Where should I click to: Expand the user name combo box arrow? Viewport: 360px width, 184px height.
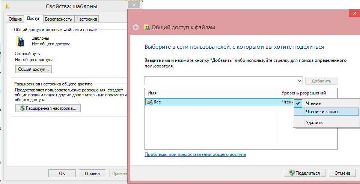[300, 81]
